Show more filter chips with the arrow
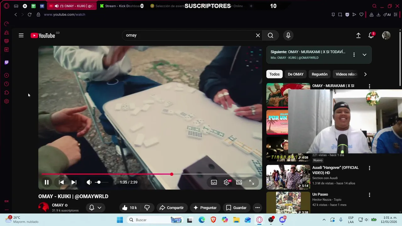Viewport: 402px width, 226px height. pos(365,74)
